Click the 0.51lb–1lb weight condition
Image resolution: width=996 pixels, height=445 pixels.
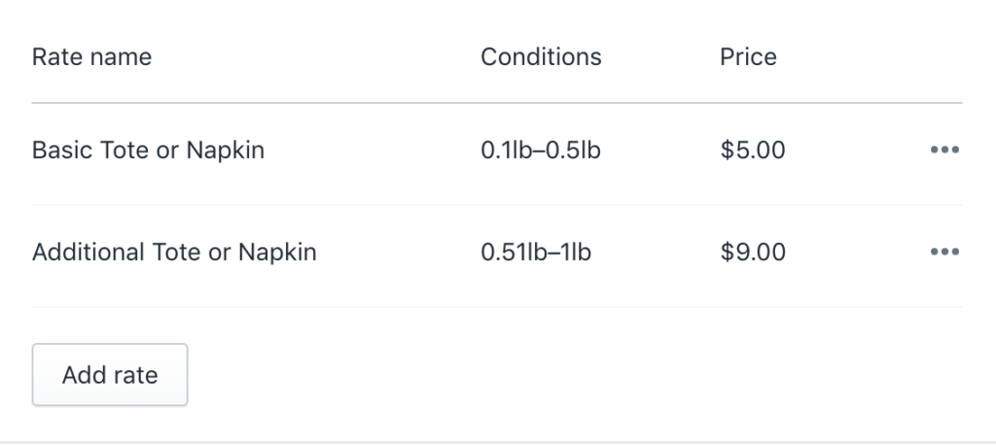coord(536,253)
